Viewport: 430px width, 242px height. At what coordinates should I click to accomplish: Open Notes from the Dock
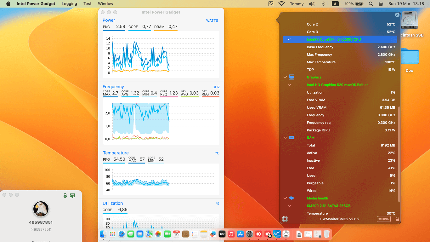204,234
